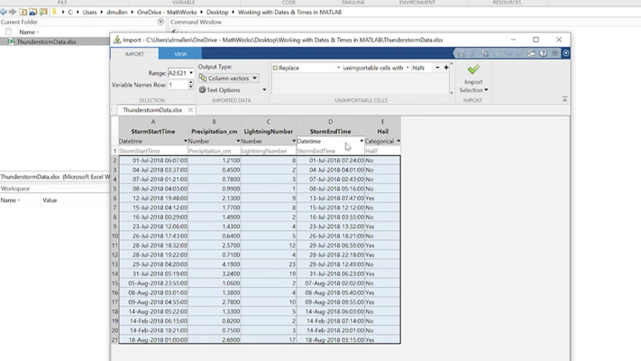Open Hail Categorical type dropdown
This screenshot has height=361, width=641.
[398, 142]
